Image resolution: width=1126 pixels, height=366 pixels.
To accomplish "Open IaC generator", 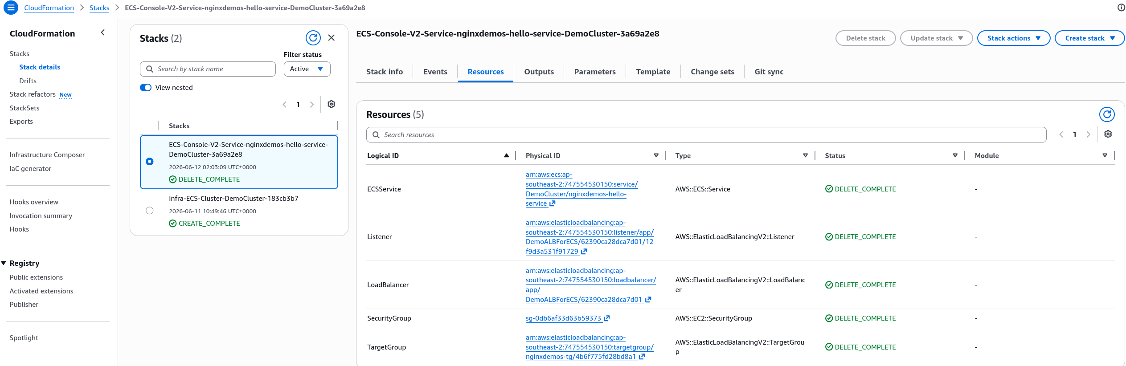I will [30, 169].
